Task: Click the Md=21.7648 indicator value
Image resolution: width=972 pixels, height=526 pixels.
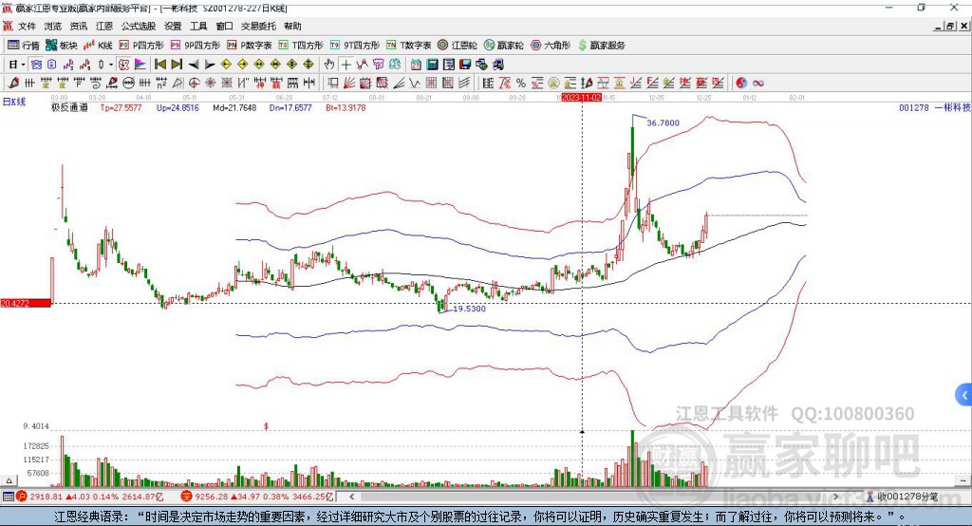Action: coord(234,107)
